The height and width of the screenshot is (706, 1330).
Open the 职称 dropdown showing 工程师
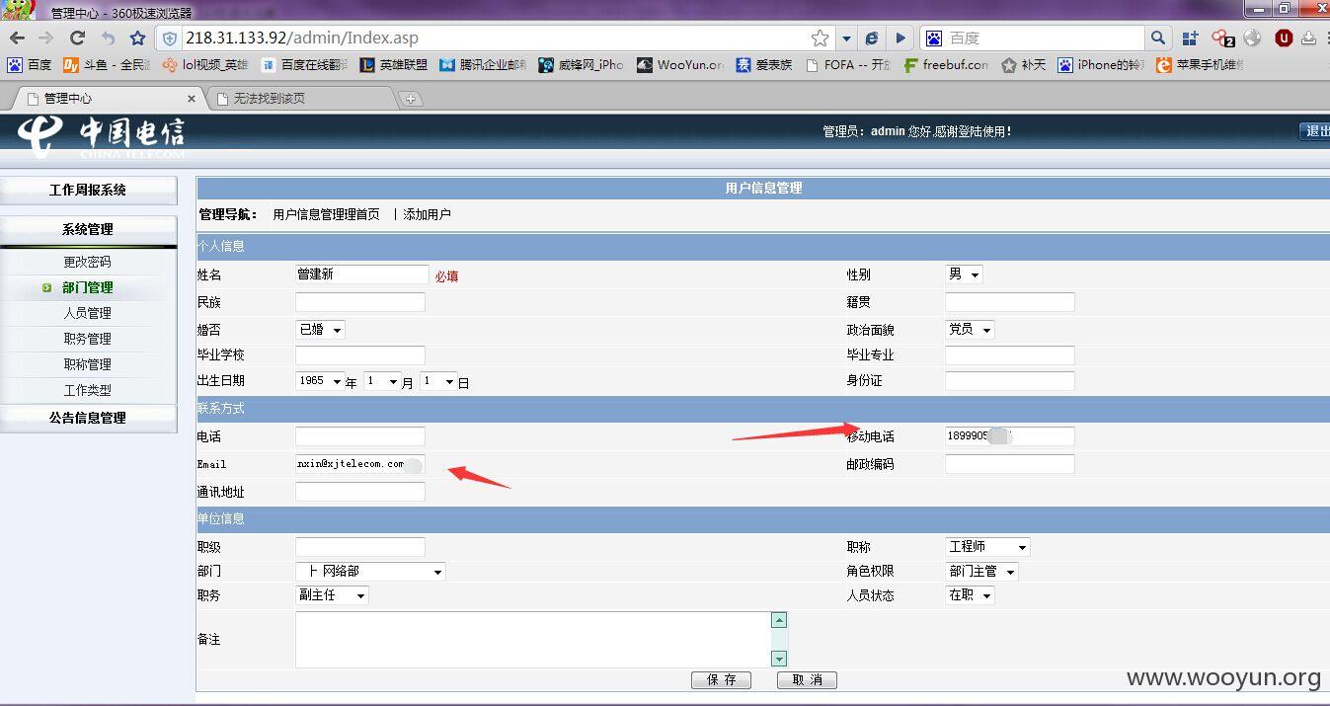[x=987, y=547]
